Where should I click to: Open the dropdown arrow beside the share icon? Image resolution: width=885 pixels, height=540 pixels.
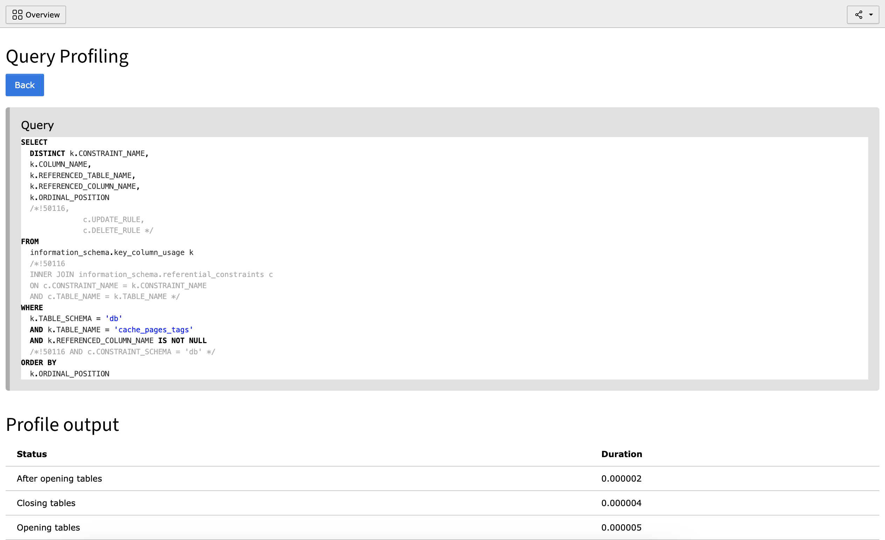(871, 15)
